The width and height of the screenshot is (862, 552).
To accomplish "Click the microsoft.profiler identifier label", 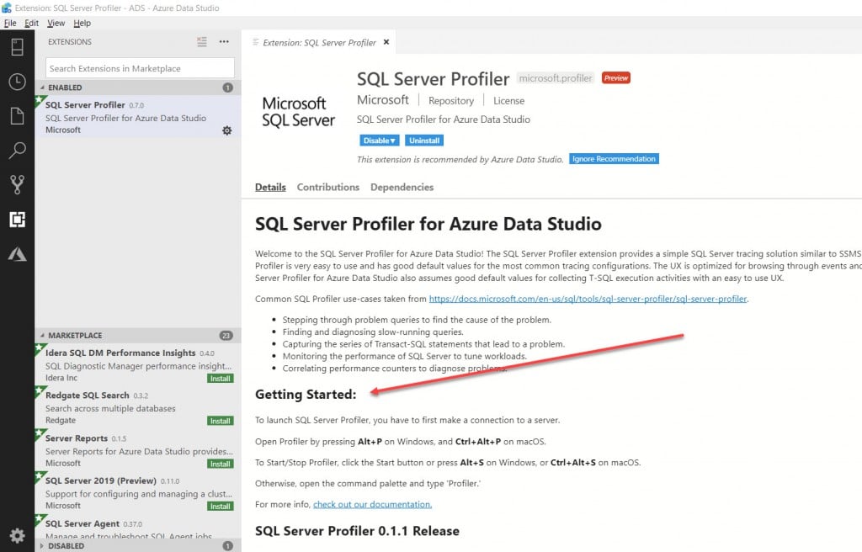I will [x=556, y=78].
